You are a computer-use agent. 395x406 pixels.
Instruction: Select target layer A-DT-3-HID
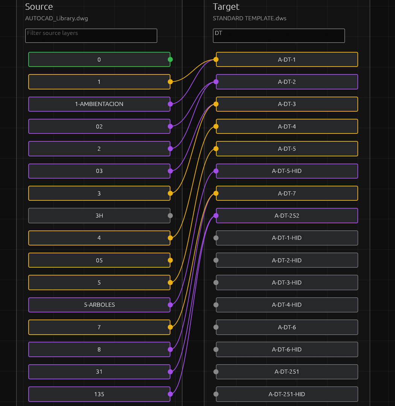287,282
